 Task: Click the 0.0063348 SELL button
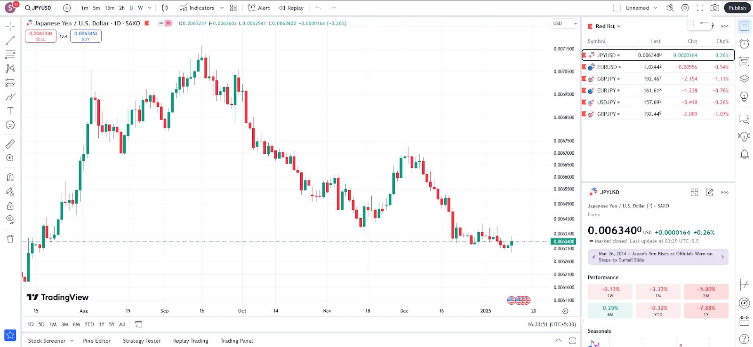click(40, 36)
